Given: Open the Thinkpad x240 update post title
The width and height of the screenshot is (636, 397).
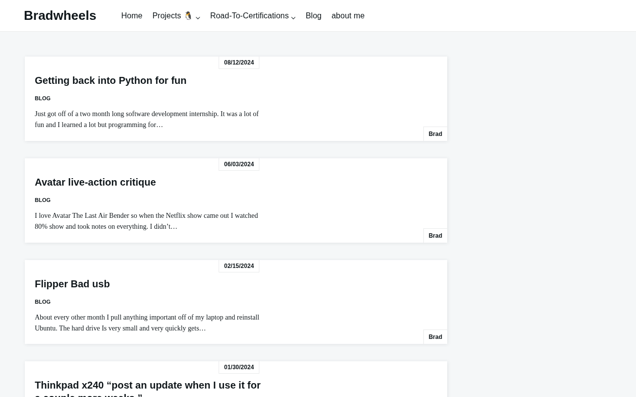Looking at the screenshot, I should click(148, 388).
